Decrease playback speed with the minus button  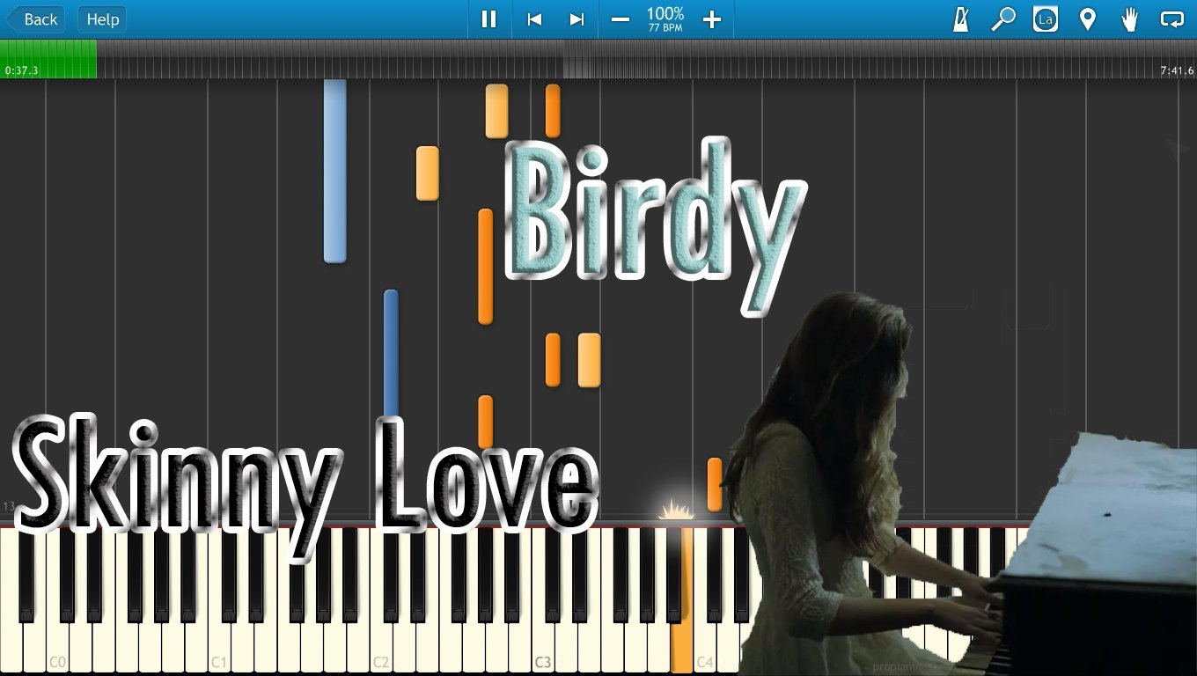coord(621,19)
